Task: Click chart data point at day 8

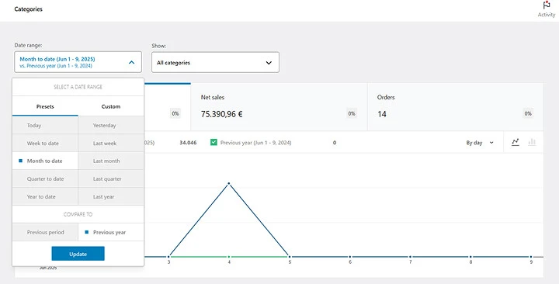Action: pyautogui.click(x=470, y=256)
